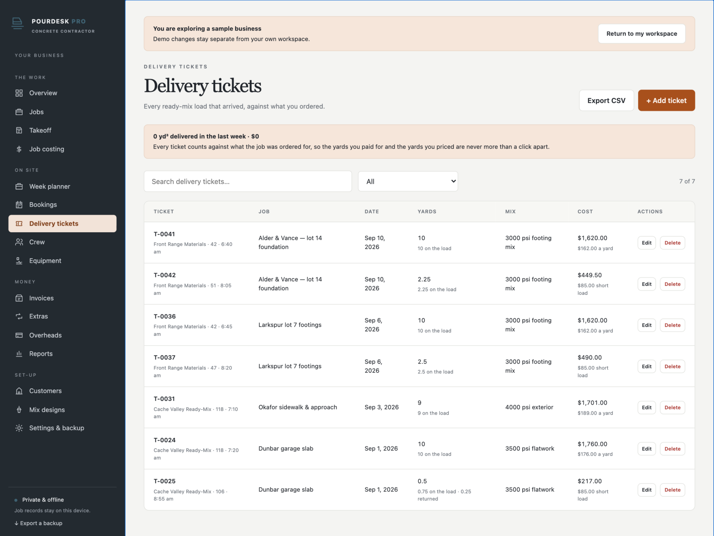
Task: Click the Invoices icon
Action: tap(19, 298)
